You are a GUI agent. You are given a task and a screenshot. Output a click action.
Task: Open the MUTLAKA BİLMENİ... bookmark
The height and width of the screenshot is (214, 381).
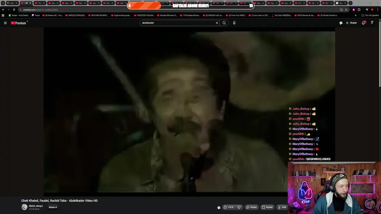tap(98, 15)
